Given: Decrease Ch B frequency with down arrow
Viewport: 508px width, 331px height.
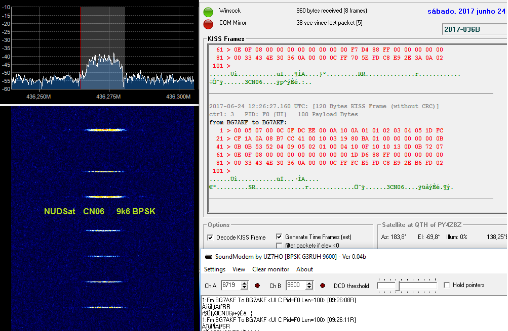Looking at the screenshot, I should [x=309, y=288].
